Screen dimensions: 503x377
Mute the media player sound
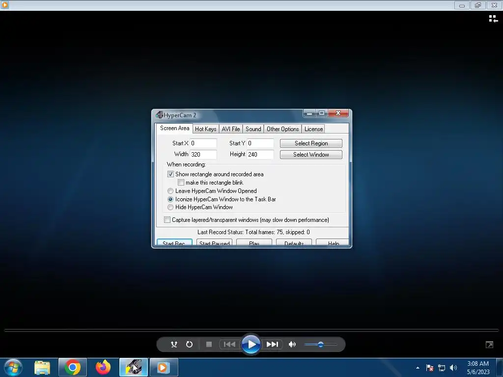(x=292, y=344)
